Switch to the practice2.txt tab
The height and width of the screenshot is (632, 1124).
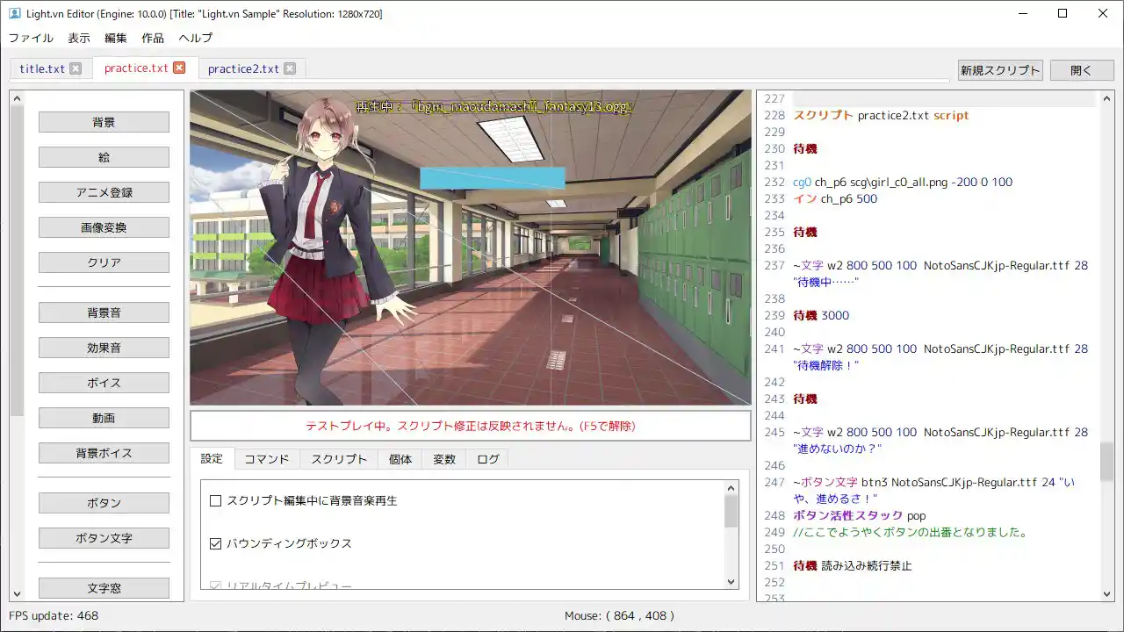(243, 68)
